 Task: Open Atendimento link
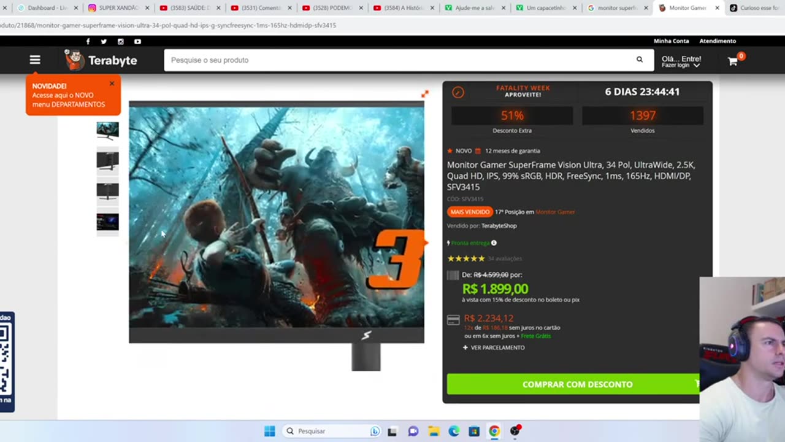(x=718, y=41)
